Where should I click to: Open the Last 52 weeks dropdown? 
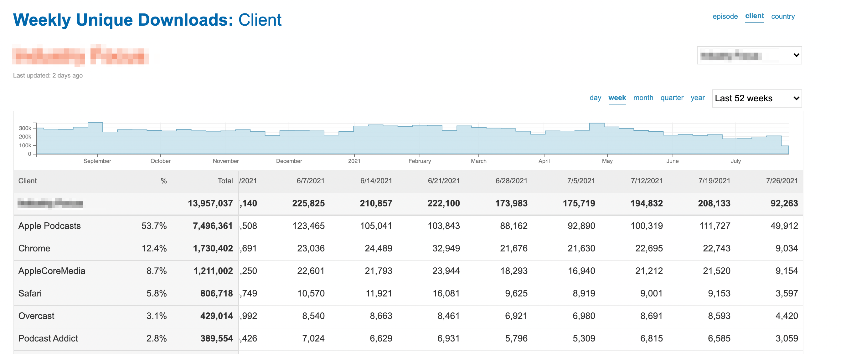point(756,99)
